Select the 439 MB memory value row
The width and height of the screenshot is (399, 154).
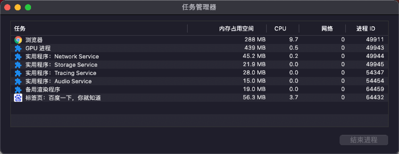tap(199, 48)
